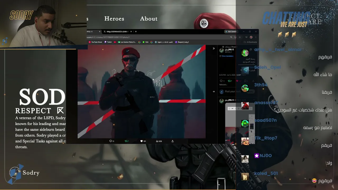Like the photo using the heart below it
This screenshot has height=190, width=338.
pos(142,141)
